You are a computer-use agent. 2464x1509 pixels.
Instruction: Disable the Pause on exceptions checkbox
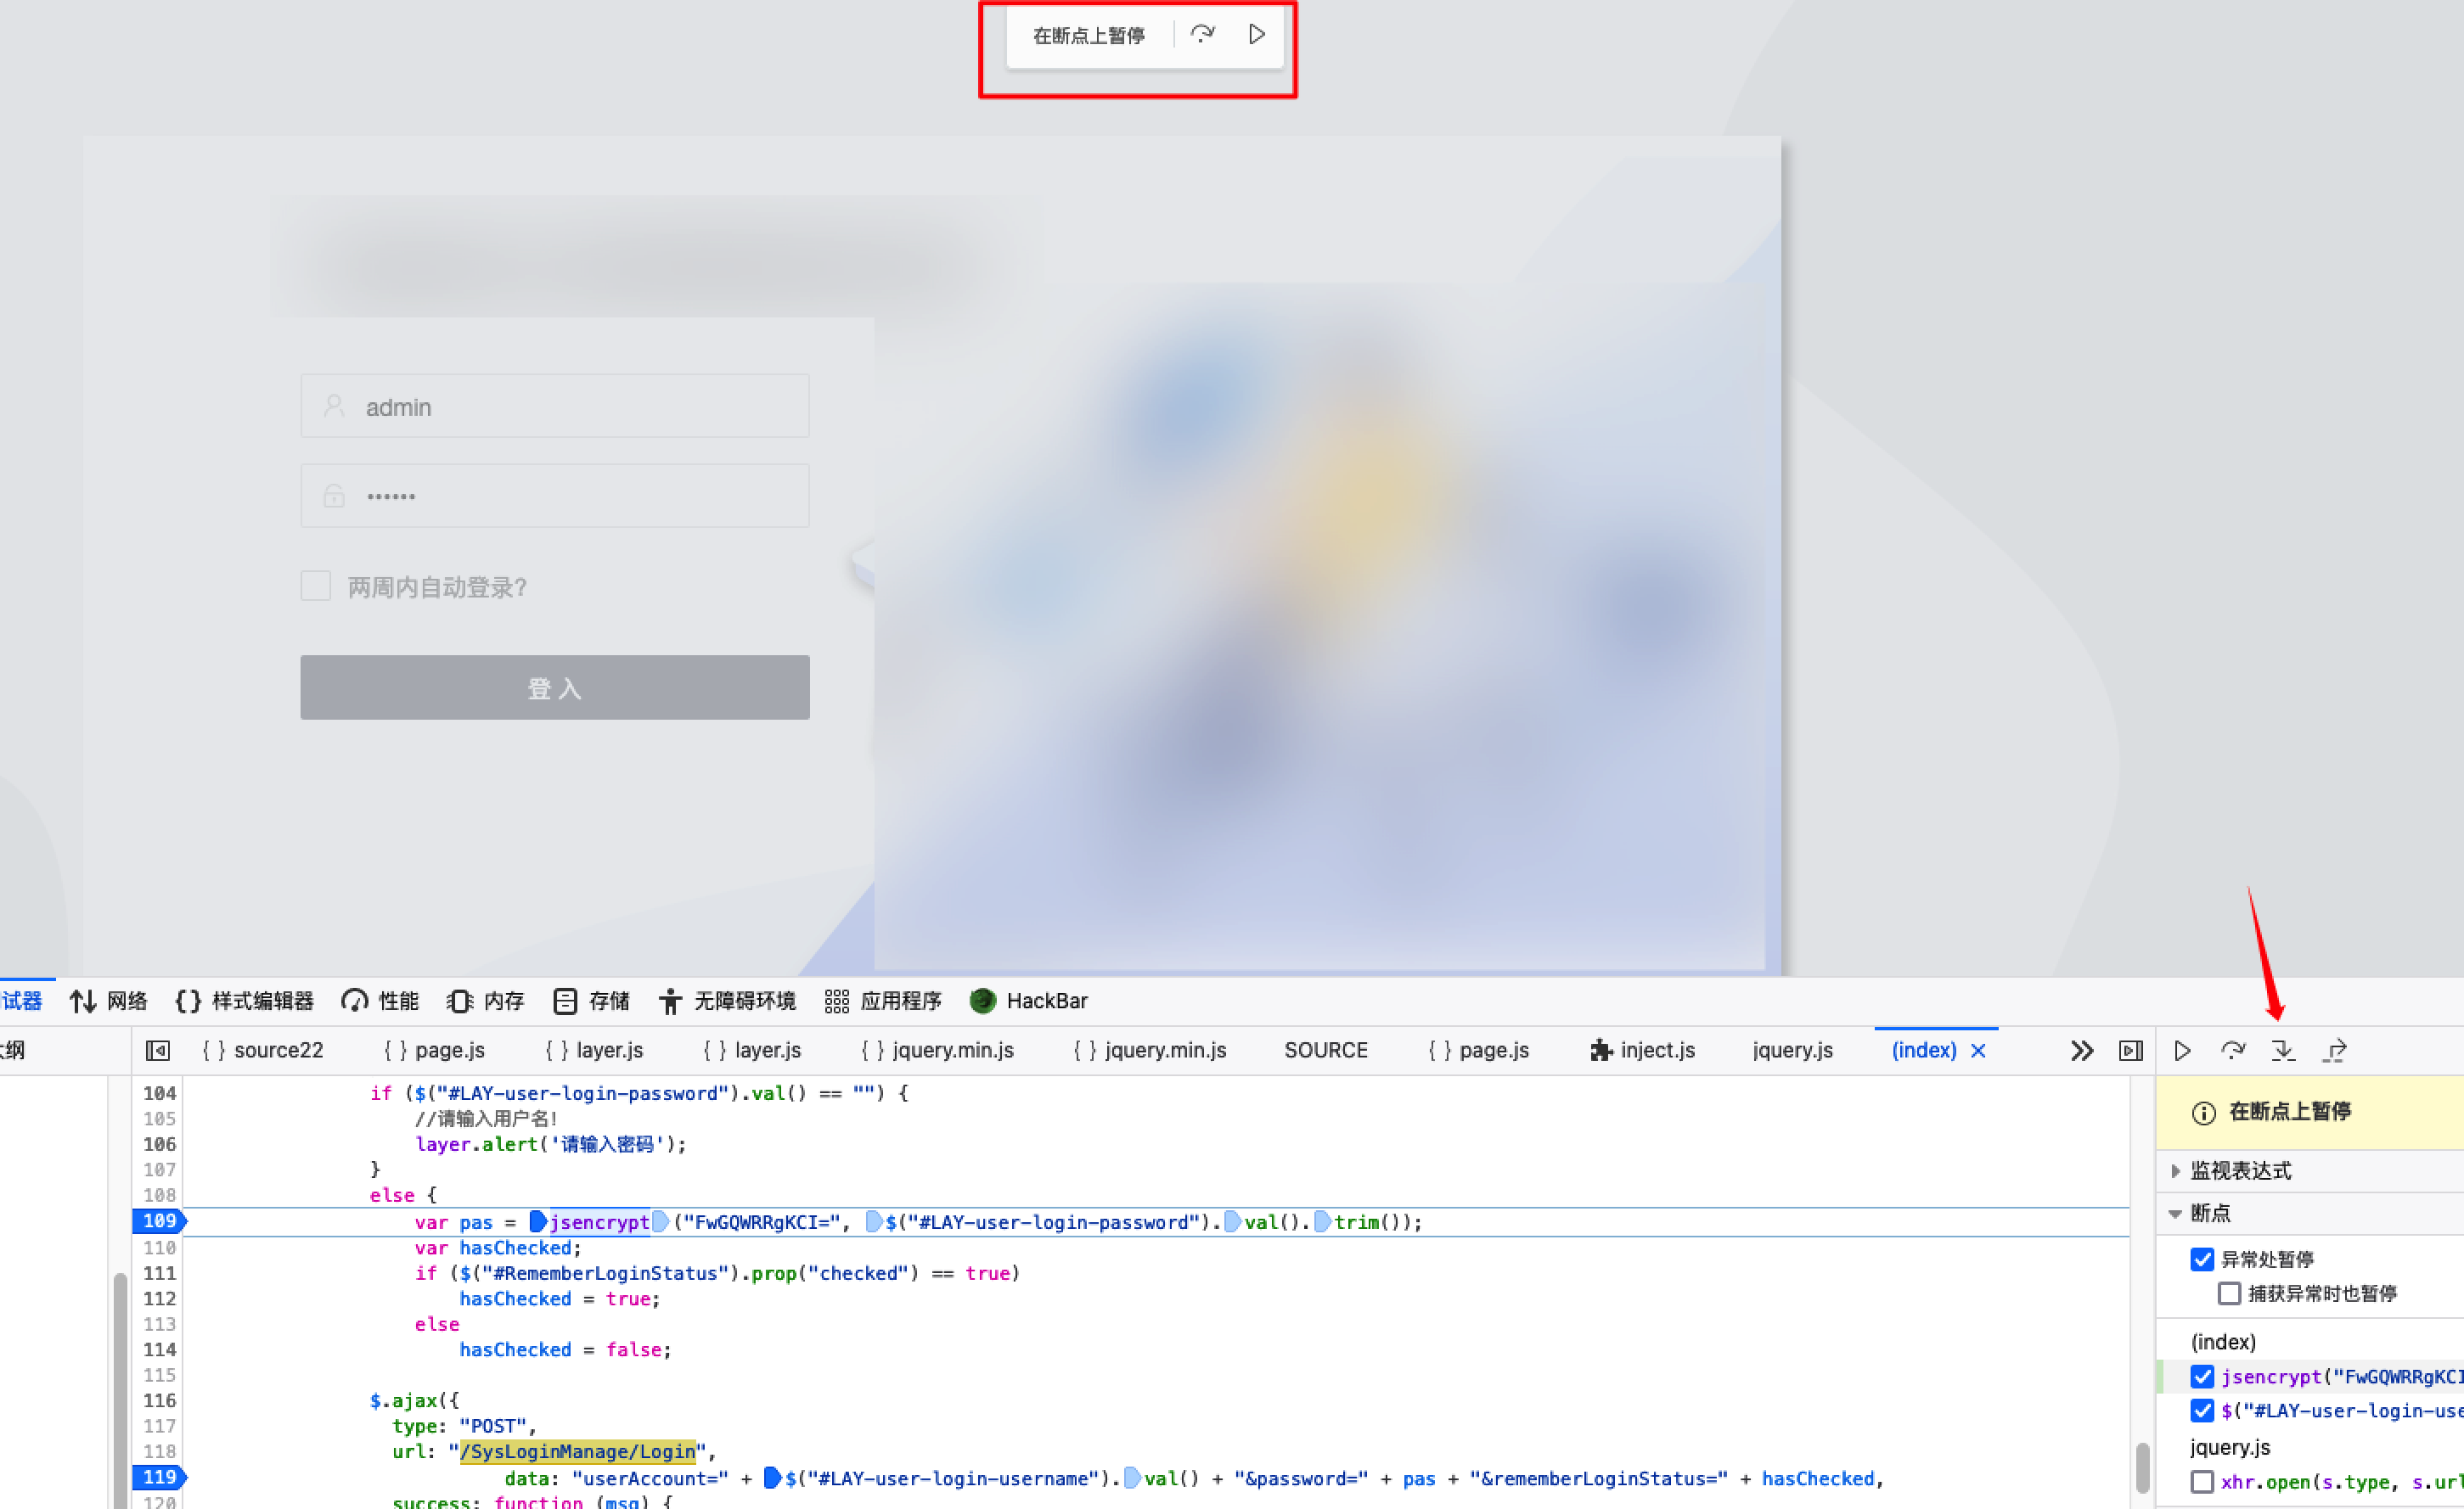point(2201,1258)
